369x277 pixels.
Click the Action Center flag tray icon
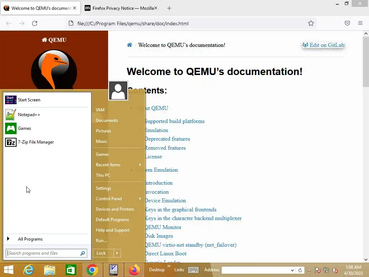pyautogui.click(x=318, y=270)
